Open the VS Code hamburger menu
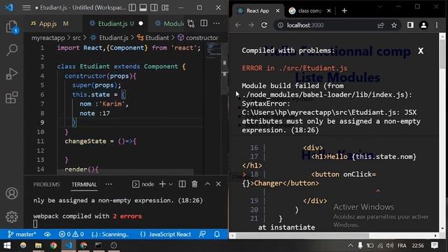 [x=27, y=8]
